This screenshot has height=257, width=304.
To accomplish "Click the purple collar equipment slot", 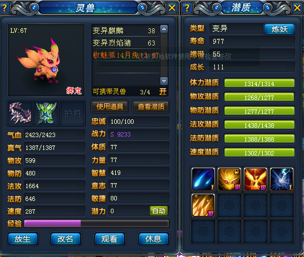I will [20, 113].
